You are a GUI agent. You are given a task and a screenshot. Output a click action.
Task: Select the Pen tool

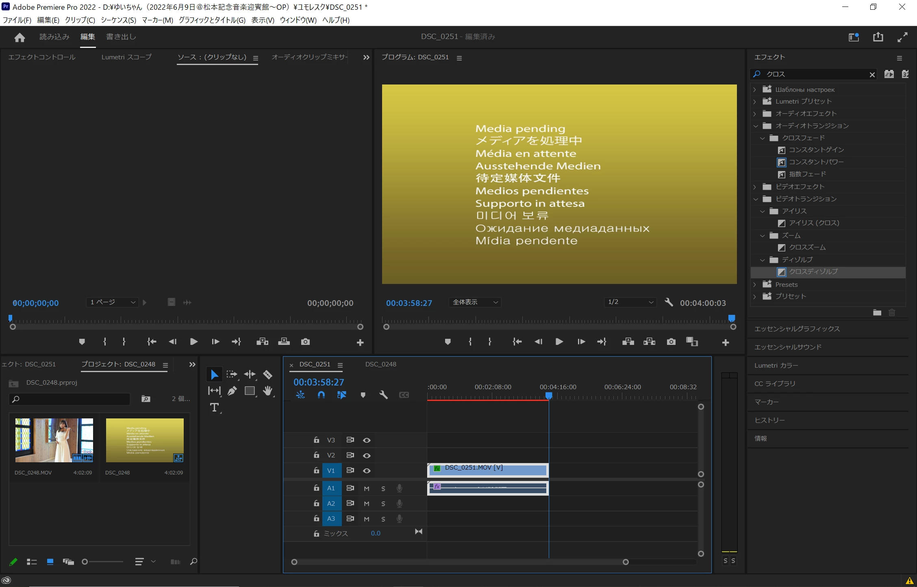pos(232,391)
